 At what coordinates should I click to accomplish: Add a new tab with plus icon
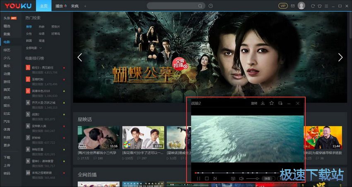point(85,6)
